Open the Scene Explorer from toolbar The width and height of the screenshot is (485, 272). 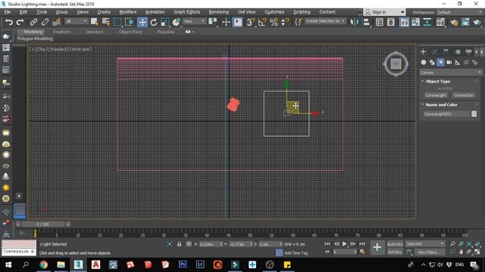coord(379,22)
